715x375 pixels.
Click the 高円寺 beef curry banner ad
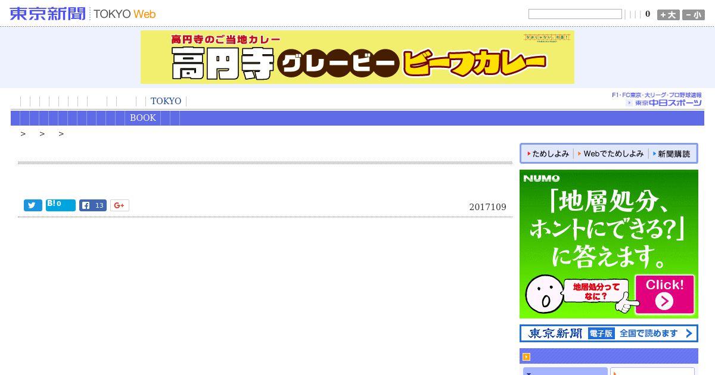click(x=357, y=57)
